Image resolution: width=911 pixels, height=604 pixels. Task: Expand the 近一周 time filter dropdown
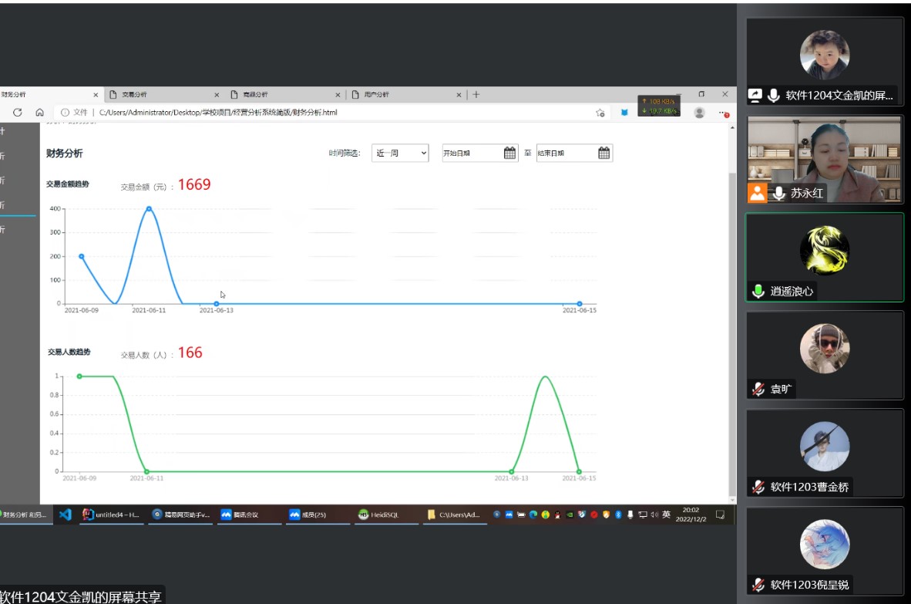(400, 154)
